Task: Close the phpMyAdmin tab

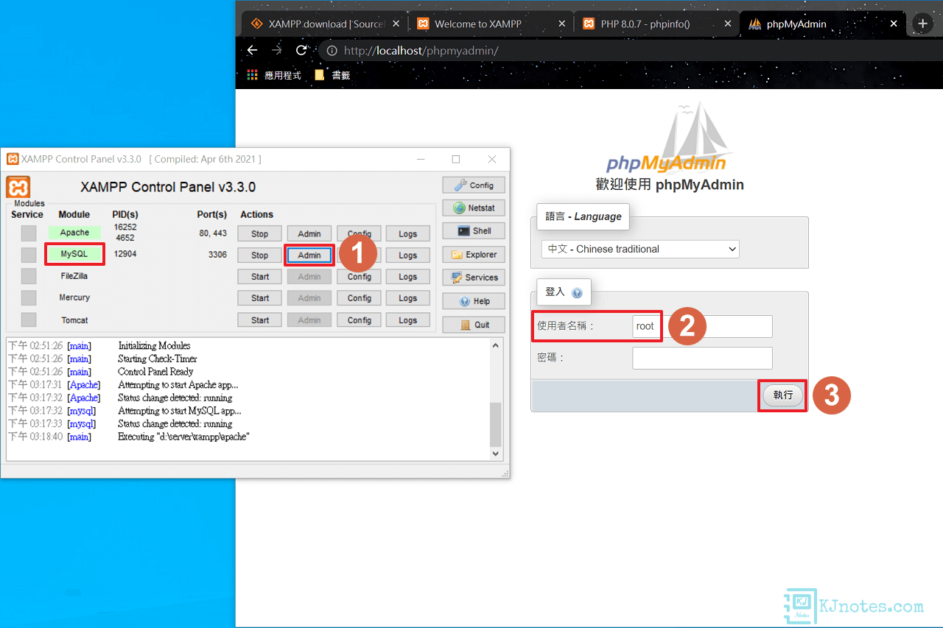Action: (x=894, y=24)
